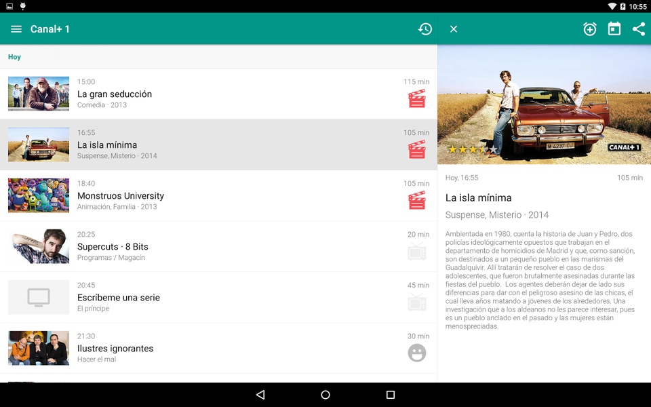Select the Escríbeme una serie title
This screenshot has width=651, height=407.
click(118, 298)
